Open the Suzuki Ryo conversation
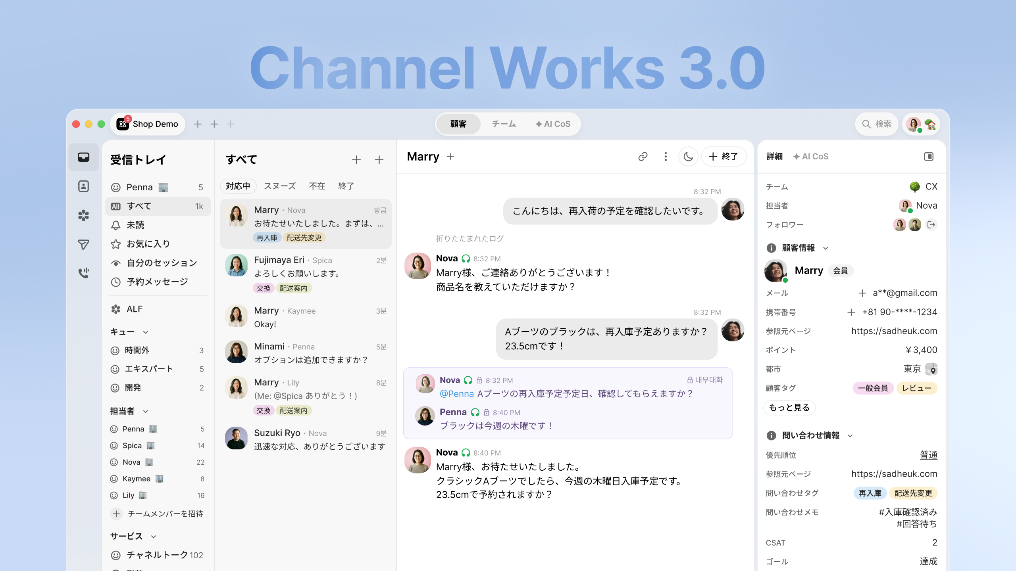 [x=306, y=439]
